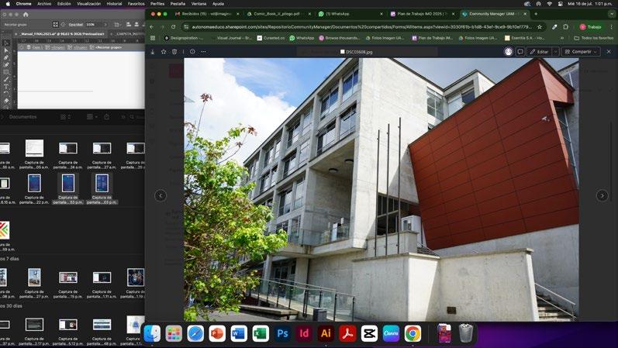The image size is (618, 348).
Task: Launch Safari from the Dock
Action: (195, 333)
